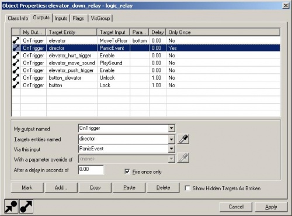Click the Paste button
This screenshot has width=292, height=216.
tap(129, 188)
